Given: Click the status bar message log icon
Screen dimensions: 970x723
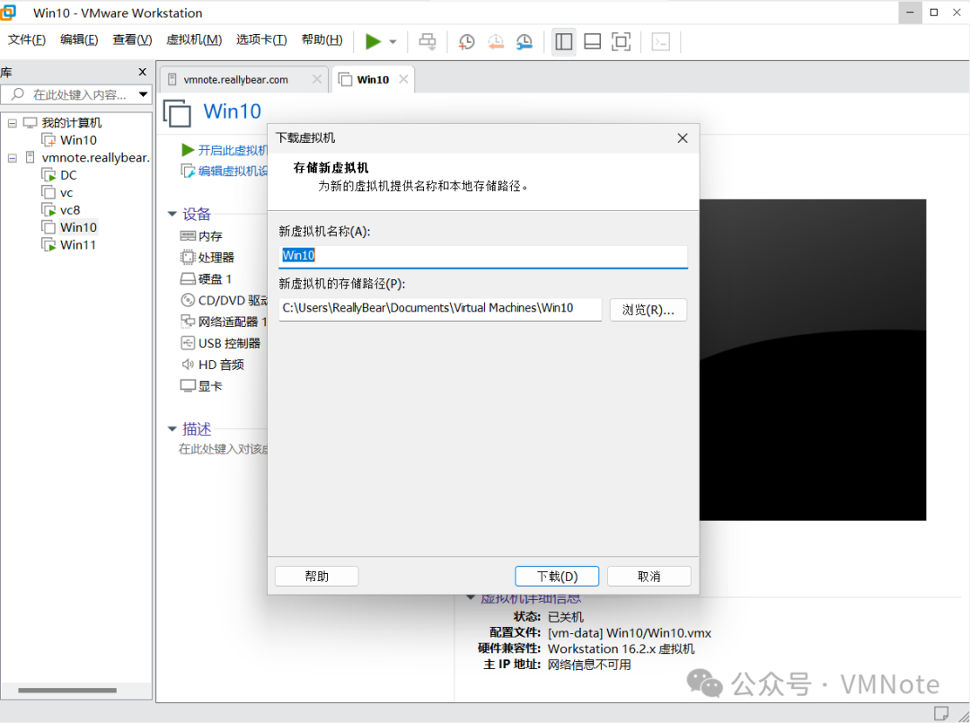Looking at the screenshot, I should pyautogui.click(x=940, y=712).
